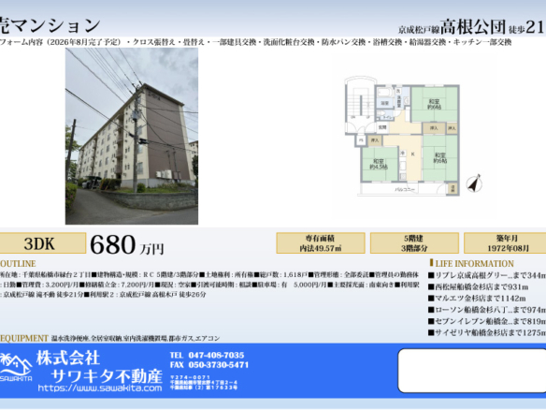Click the 3DK layout badge
This screenshot has width=546, height=410.
pyautogui.click(x=42, y=243)
